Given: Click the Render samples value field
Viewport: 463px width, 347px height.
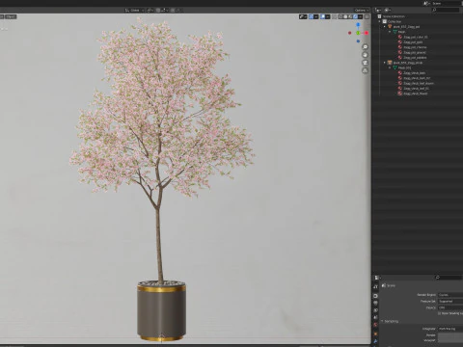Looking at the screenshot, I should click(450, 335).
